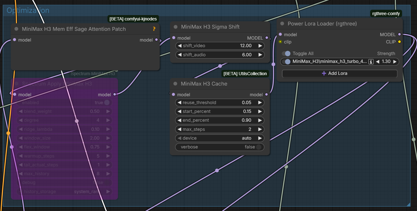Click the Optimization group title

[x=28, y=10]
